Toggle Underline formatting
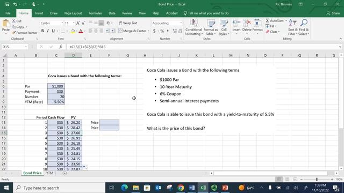Viewport: 344px width, 193px height. (x=53, y=31)
